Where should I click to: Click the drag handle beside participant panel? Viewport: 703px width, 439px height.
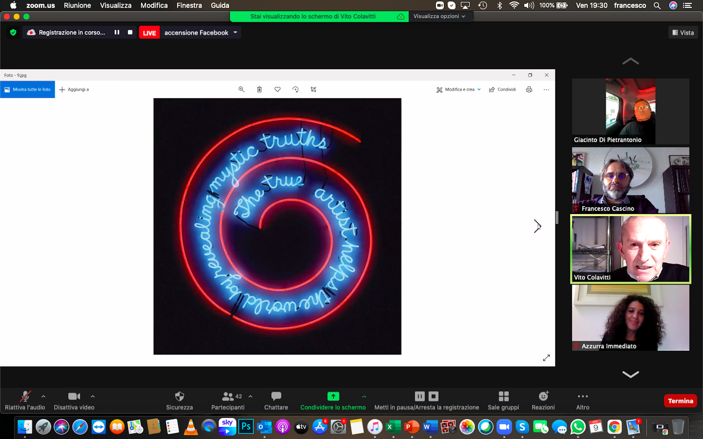pyautogui.click(x=557, y=217)
